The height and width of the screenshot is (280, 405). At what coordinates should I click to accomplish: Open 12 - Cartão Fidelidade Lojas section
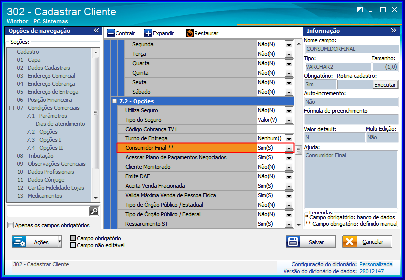[50, 188]
